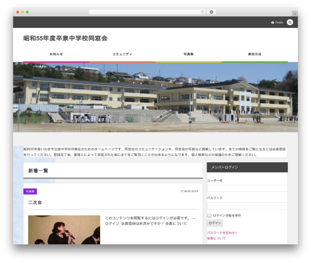The height and width of the screenshot is (263, 311).
Task: Click the パスワード input field
Action: (x=247, y=206)
